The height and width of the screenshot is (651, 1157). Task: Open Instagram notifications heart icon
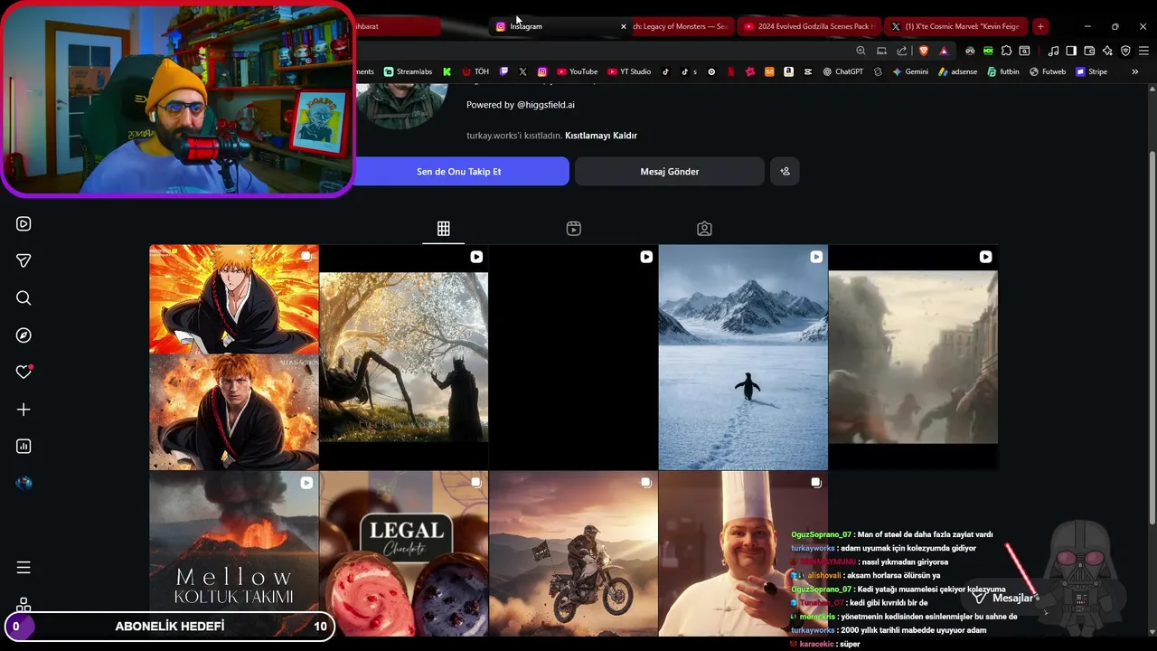pyautogui.click(x=24, y=372)
